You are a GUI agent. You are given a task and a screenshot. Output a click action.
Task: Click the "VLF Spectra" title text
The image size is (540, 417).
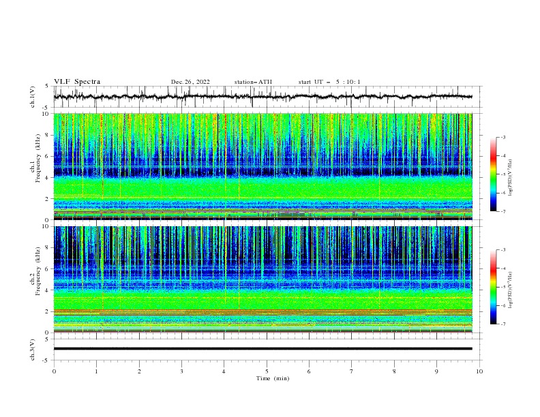pyautogui.click(x=77, y=82)
